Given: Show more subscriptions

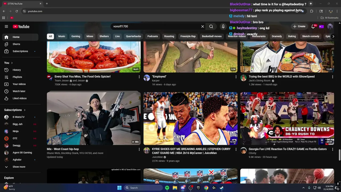Looking at the screenshot, I should [x=20, y=167].
